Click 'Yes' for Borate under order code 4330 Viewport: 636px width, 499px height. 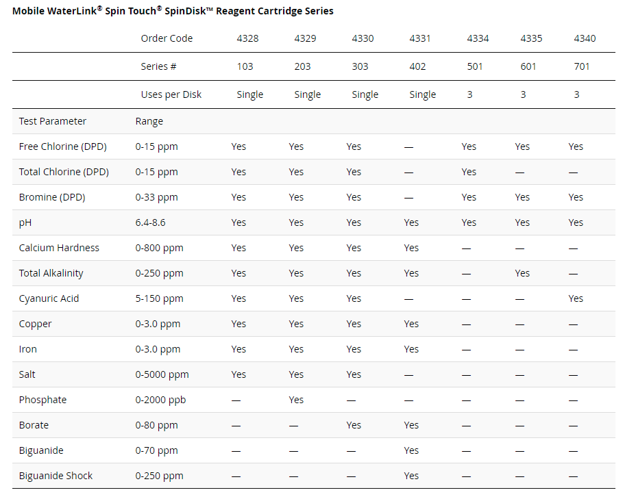(354, 425)
